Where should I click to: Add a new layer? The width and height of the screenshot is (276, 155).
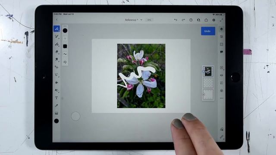(x=222, y=68)
